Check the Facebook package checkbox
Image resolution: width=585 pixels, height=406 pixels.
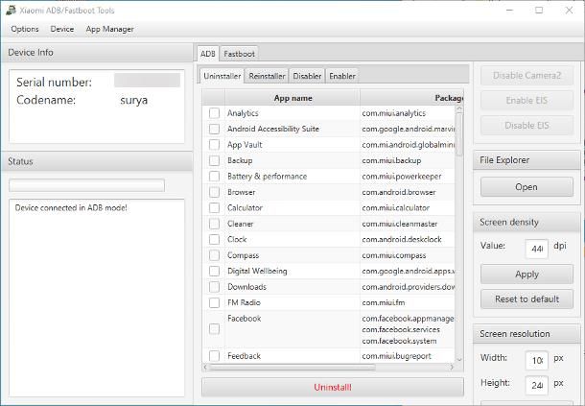(214, 329)
